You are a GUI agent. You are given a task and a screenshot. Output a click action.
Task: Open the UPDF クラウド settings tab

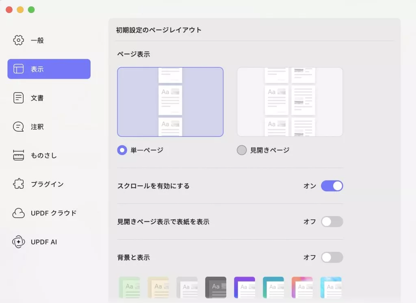click(x=49, y=213)
